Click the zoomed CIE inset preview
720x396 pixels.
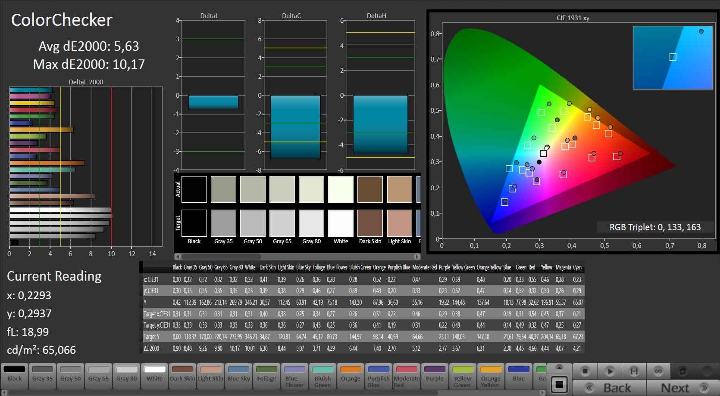pos(673,57)
